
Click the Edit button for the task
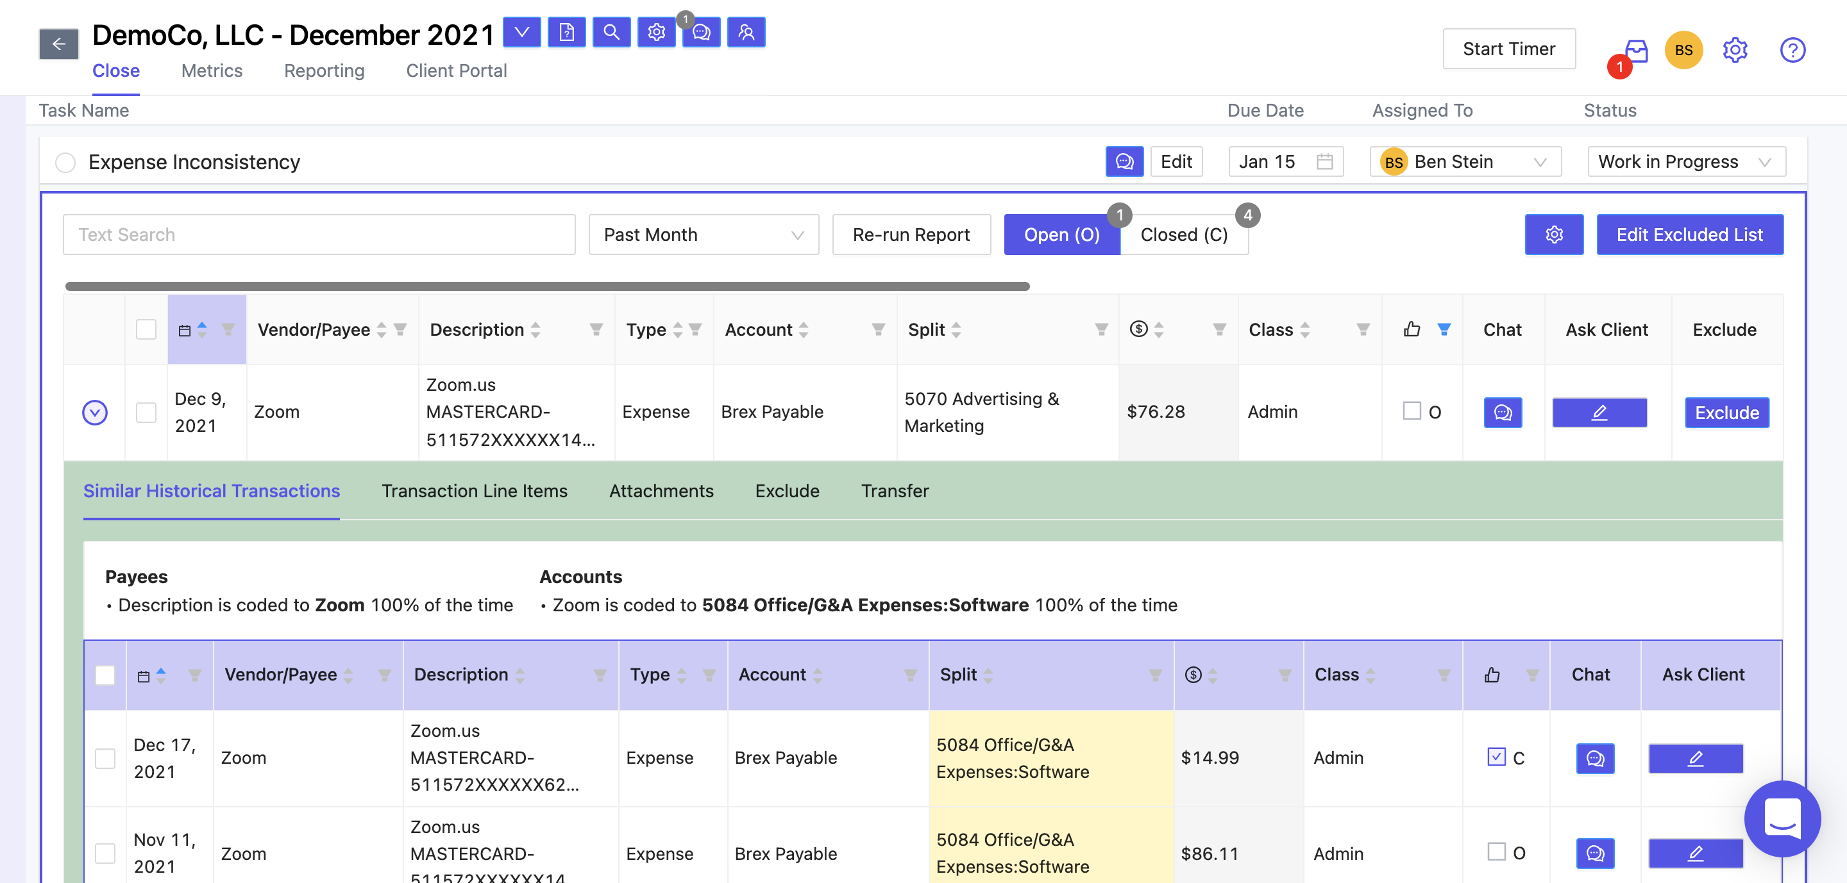click(x=1176, y=162)
